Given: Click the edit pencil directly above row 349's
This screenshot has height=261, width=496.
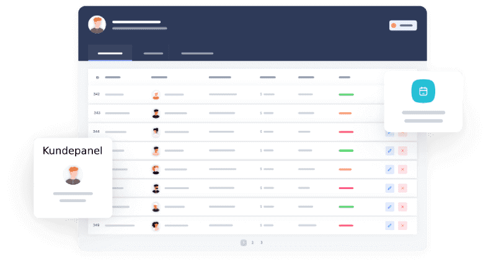Looking at the screenshot, I should point(389,206).
